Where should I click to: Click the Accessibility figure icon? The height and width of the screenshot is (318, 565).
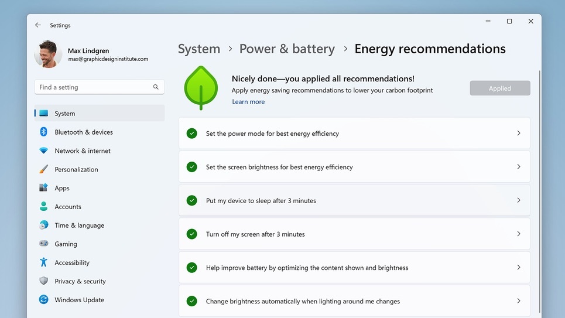pos(43,262)
